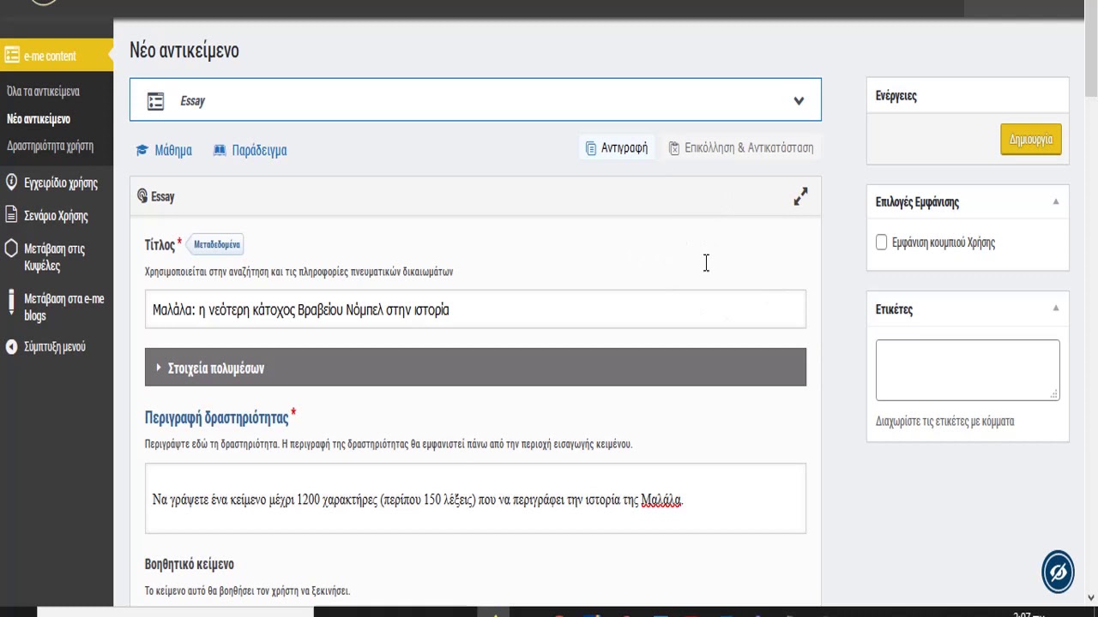The width and height of the screenshot is (1098, 617).
Task: Collapse the Ετικέτες panel
Action: click(1056, 308)
